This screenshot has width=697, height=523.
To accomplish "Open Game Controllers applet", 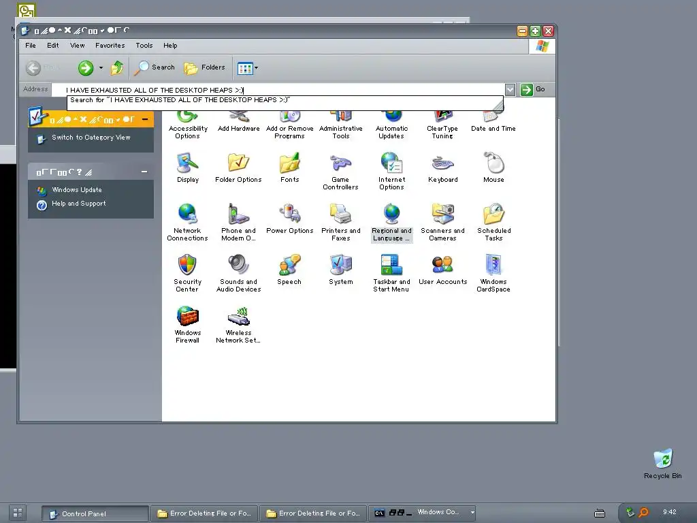I will click(340, 171).
